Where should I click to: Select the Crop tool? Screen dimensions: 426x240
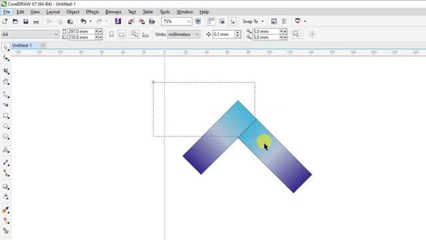[x=6, y=71]
